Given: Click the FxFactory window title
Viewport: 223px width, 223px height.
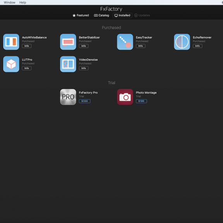Looking at the screenshot, I should [x=111, y=9].
